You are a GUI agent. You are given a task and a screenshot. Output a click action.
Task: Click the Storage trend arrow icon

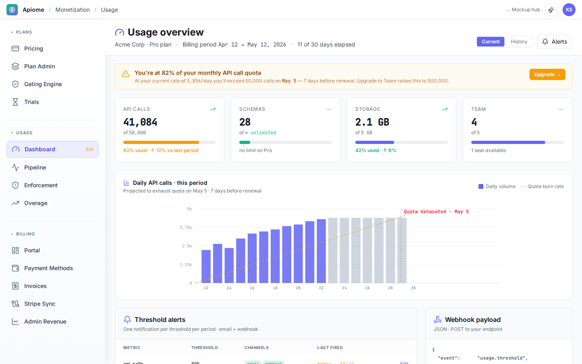[x=445, y=109]
